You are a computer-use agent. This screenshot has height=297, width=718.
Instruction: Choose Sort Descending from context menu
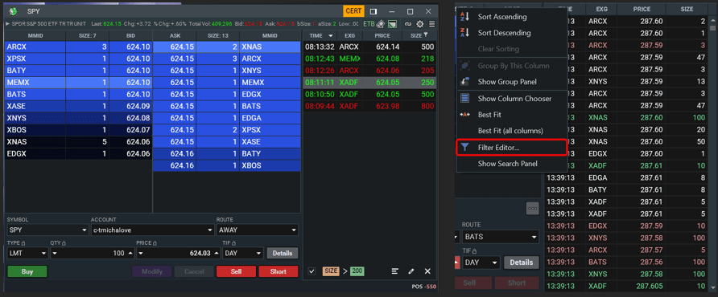pos(504,33)
